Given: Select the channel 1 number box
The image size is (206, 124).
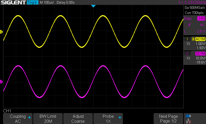Looking at the screenshot, I should pos(187,39).
